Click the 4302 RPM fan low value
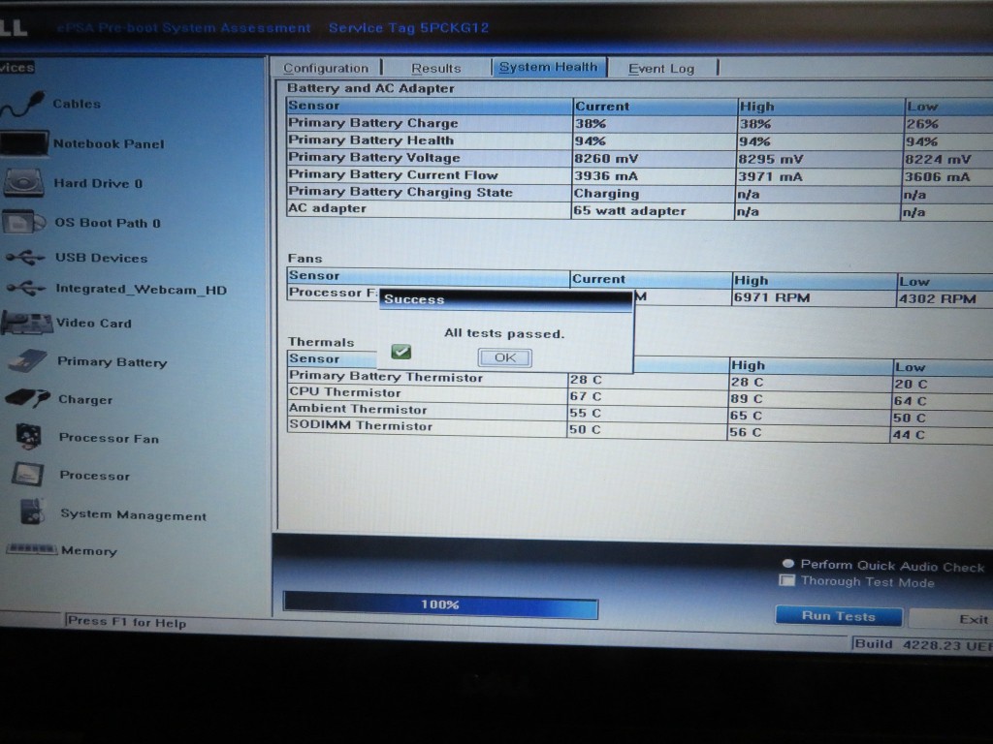The height and width of the screenshot is (744, 993). tap(938, 298)
